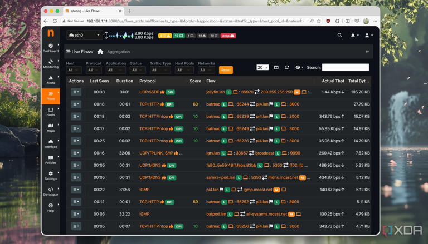Click the browser reload button
This screenshot has height=244, width=428.
click(x=55, y=21)
